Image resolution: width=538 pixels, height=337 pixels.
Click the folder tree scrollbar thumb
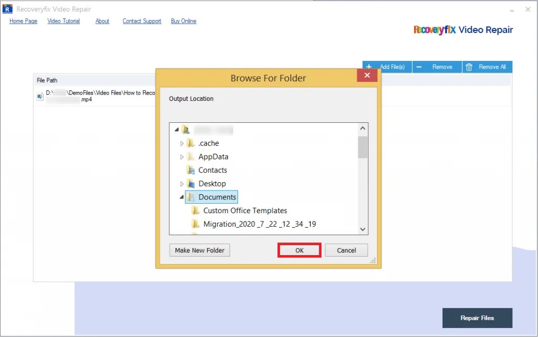[x=363, y=148]
